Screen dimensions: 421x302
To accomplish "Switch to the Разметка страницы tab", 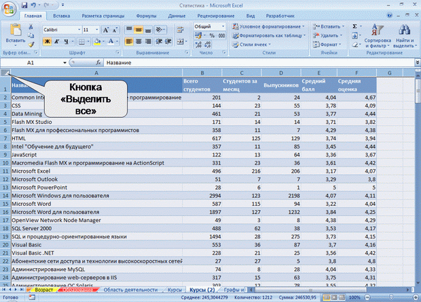I will pyautogui.click(x=103, y=16).
